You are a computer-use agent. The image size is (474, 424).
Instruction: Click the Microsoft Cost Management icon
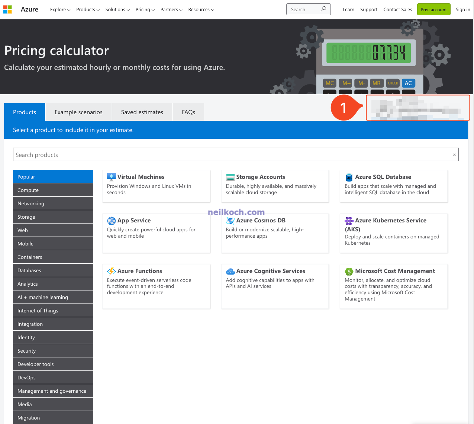click(349, 271)
